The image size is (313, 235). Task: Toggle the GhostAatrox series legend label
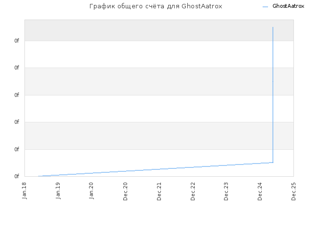pos(288,6)
